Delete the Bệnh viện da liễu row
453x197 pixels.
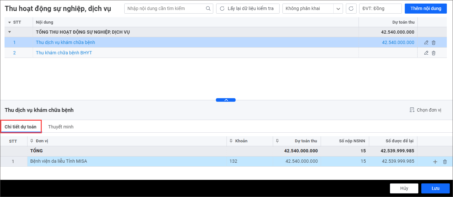(x=445, y=162)
